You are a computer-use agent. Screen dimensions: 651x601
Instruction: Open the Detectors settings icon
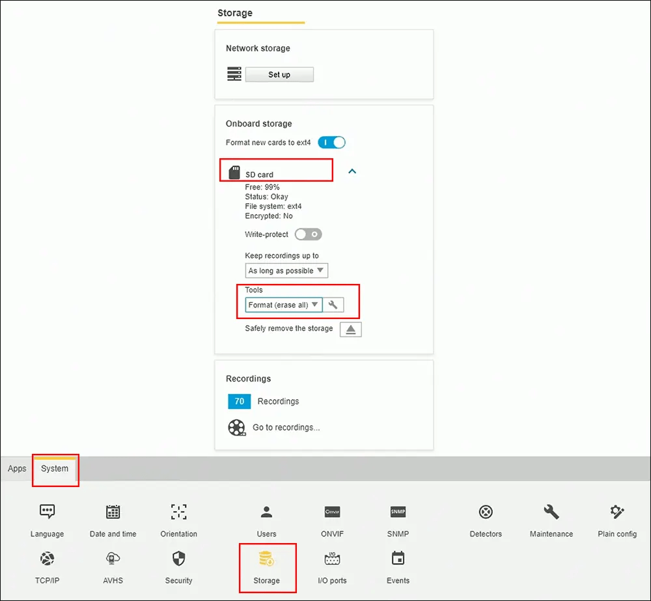(486, 512)
